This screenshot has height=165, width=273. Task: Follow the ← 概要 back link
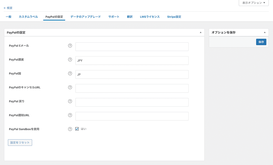(x=8, y=8)
